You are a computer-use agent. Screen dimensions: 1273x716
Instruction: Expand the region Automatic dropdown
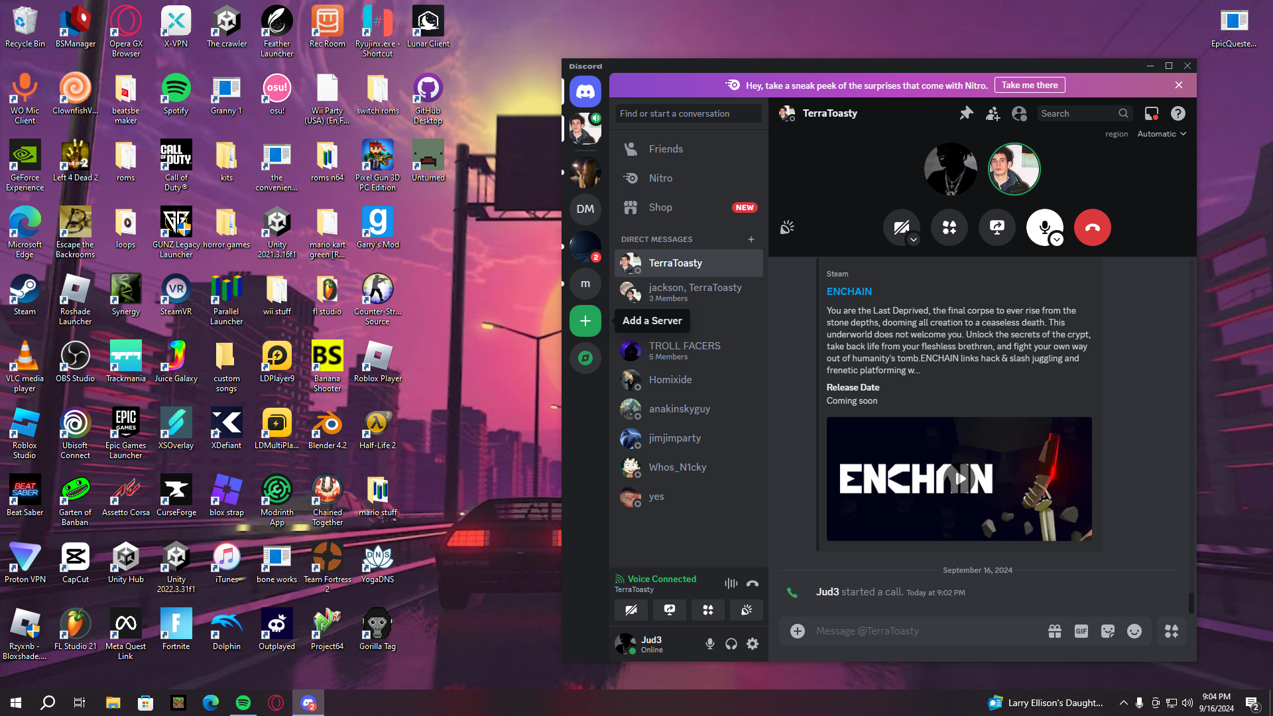(1162, 134)
